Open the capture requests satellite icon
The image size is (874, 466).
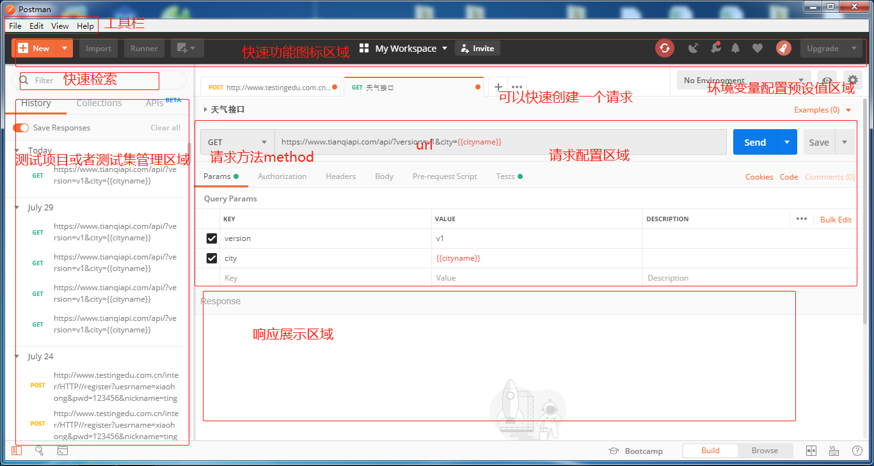[694, 48]
